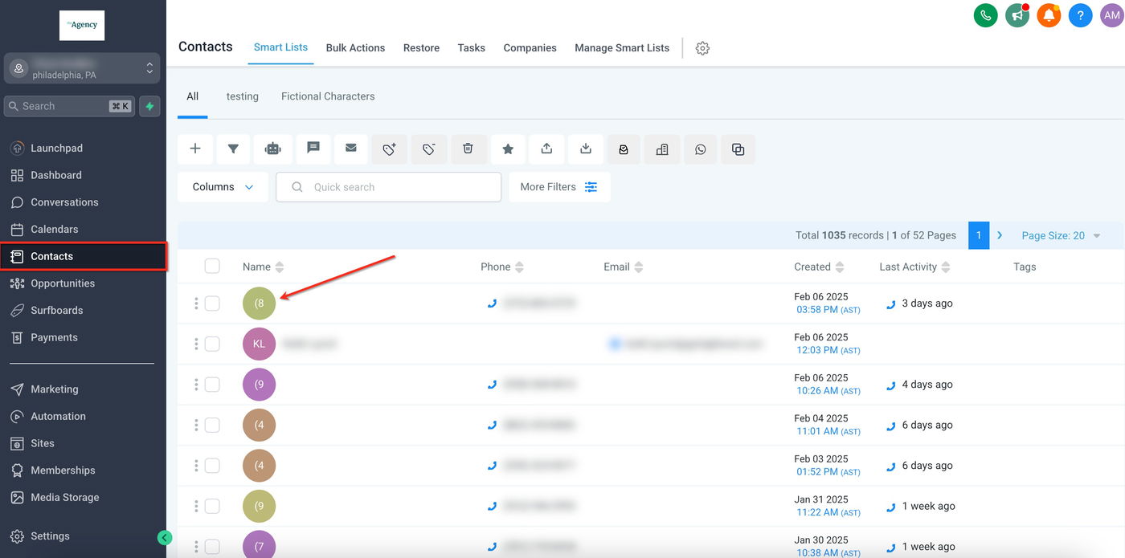Open the orange bell notifications icon
Screen dimensions: 1125x558
[1049, 15]
